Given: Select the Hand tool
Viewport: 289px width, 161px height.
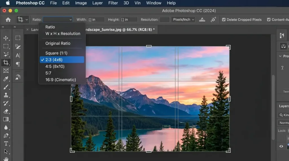Looking at the screenshot, I should click(6, 159).
